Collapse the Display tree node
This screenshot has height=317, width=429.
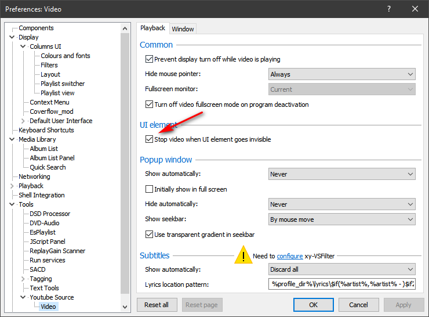click(12, 37)
